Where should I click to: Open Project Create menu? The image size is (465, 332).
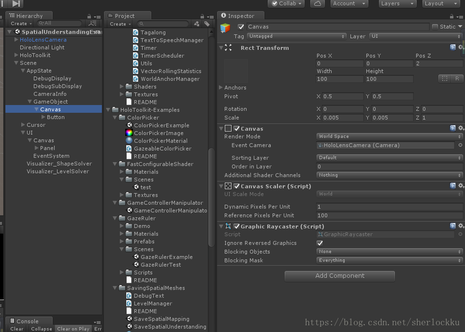[120, 24]
